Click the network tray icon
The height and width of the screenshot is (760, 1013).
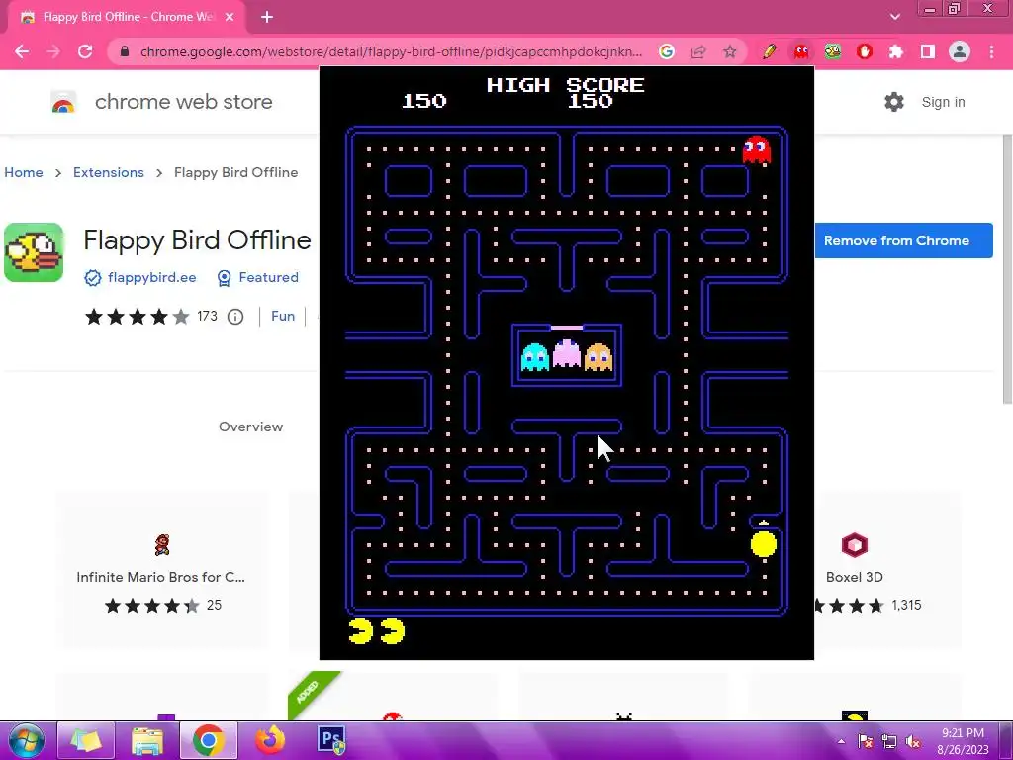(889, 742)
